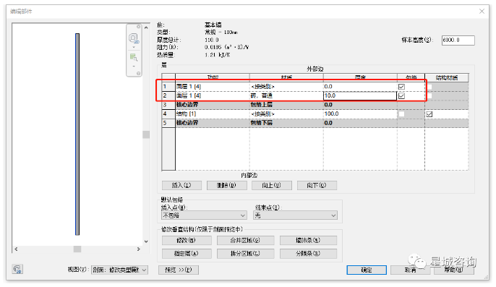Toggle structural material checkbox in row 4
Image resolution: width=496 pixels, height=287 pixels.
[x=429, y=114]
